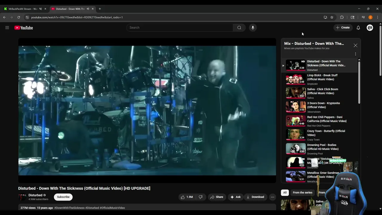Screen dimensions: 382x215
Task: Subscribe to the Disturbed channel
Action: pyautogui.click(x=63, y=197)
